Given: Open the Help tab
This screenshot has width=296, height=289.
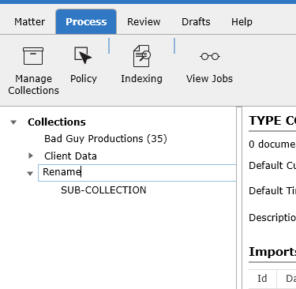Looking at the screenshot, I should (x=242, y=22).
